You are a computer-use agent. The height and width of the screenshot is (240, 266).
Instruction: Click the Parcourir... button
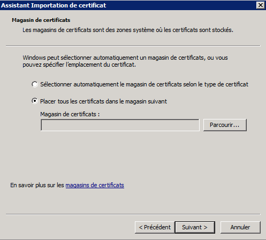[x=225, y=125]
